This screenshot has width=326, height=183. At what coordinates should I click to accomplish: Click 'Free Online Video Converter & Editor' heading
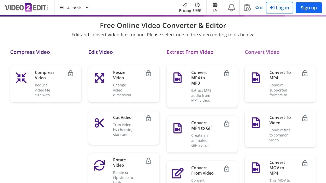(163, 25)
